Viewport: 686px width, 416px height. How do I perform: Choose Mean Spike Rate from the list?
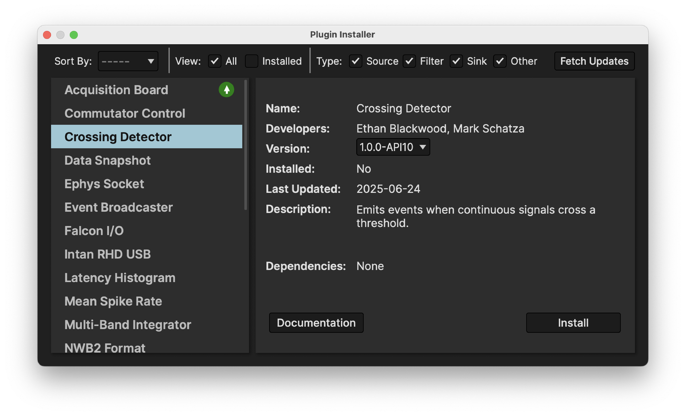[113, 301]
